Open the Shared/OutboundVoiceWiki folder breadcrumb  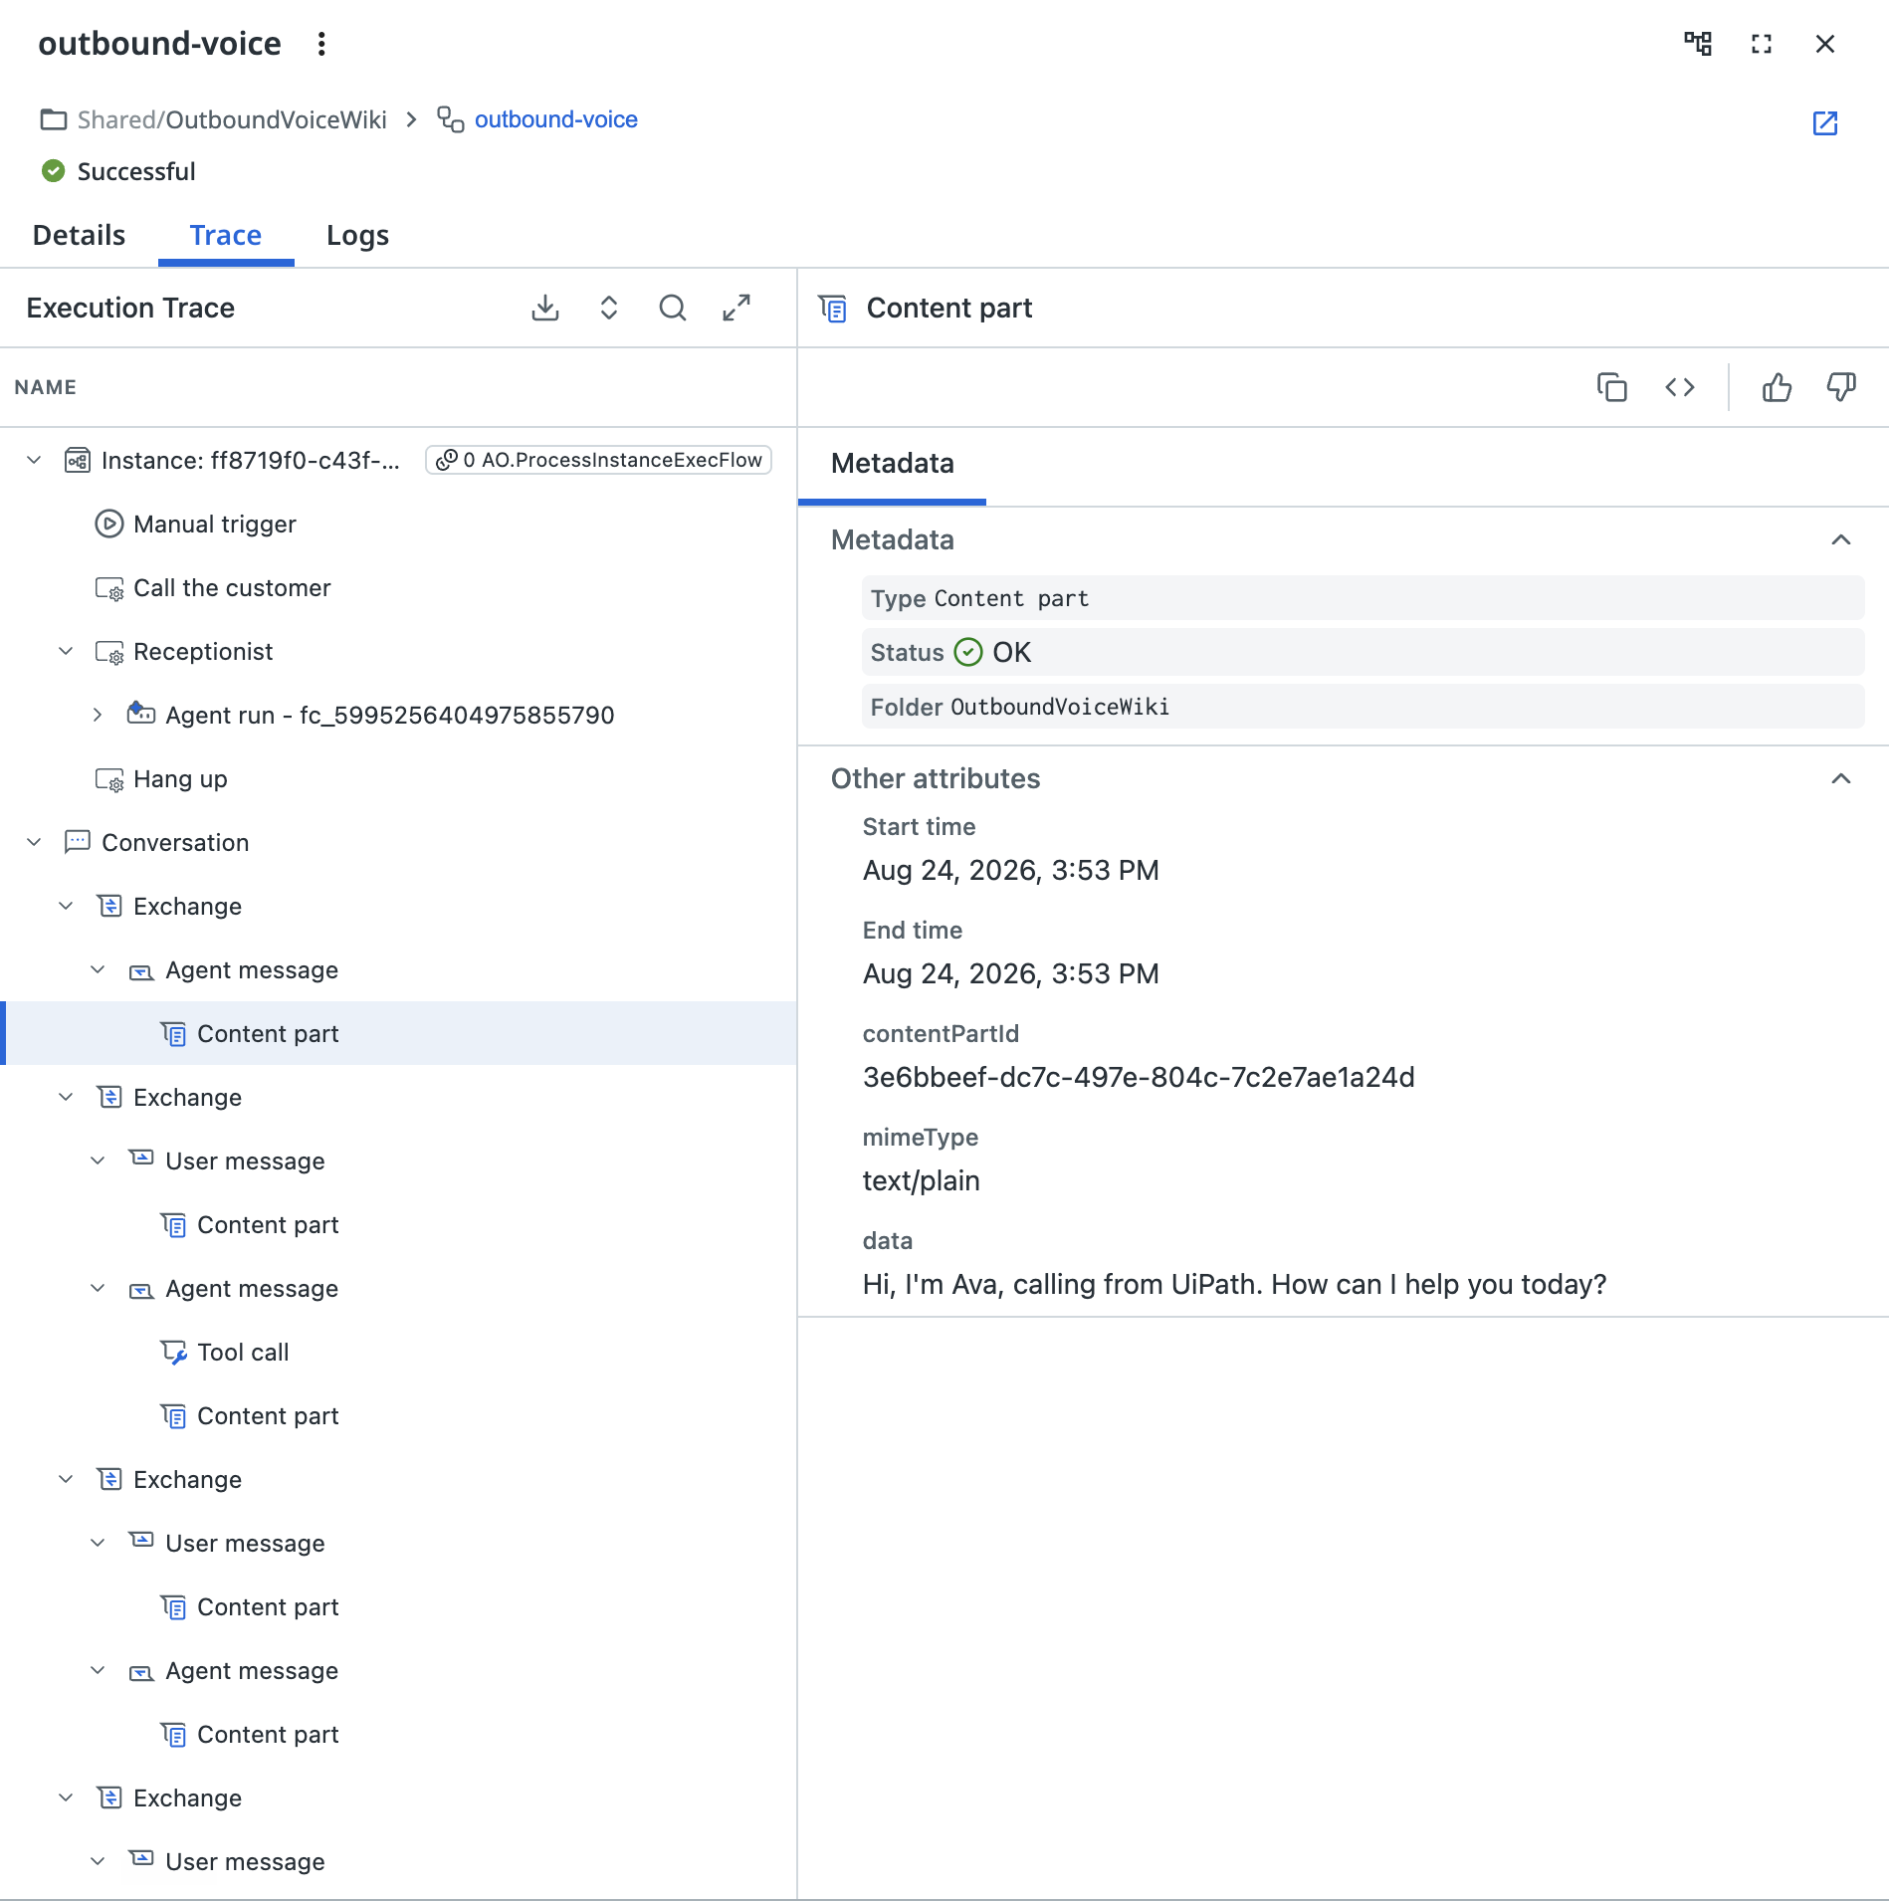[232, 119]
